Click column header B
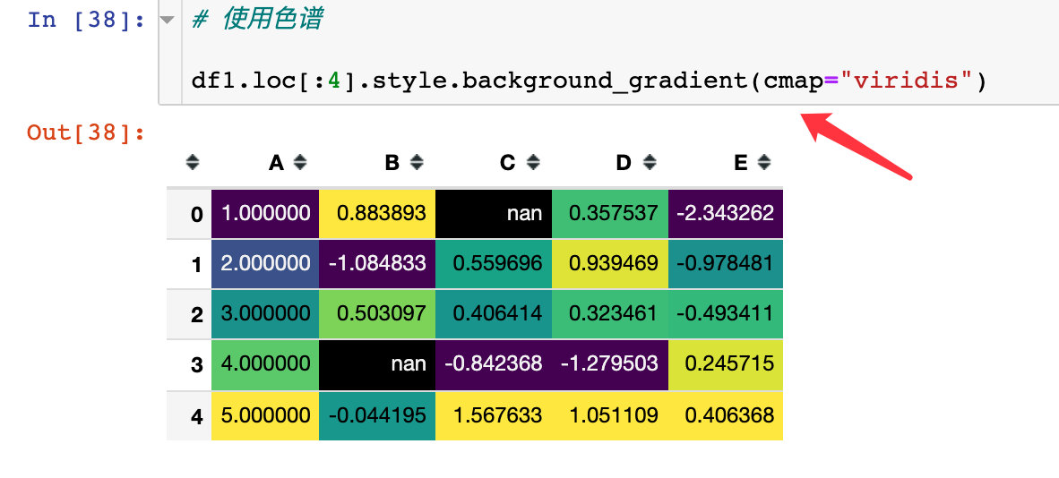Viewport: 1059px width, 478px height. pos(392,163)
